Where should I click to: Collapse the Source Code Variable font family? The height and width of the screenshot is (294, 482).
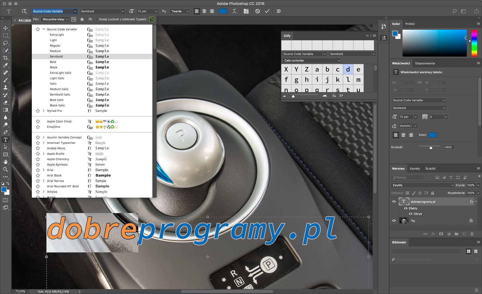(x=44, y=29)
